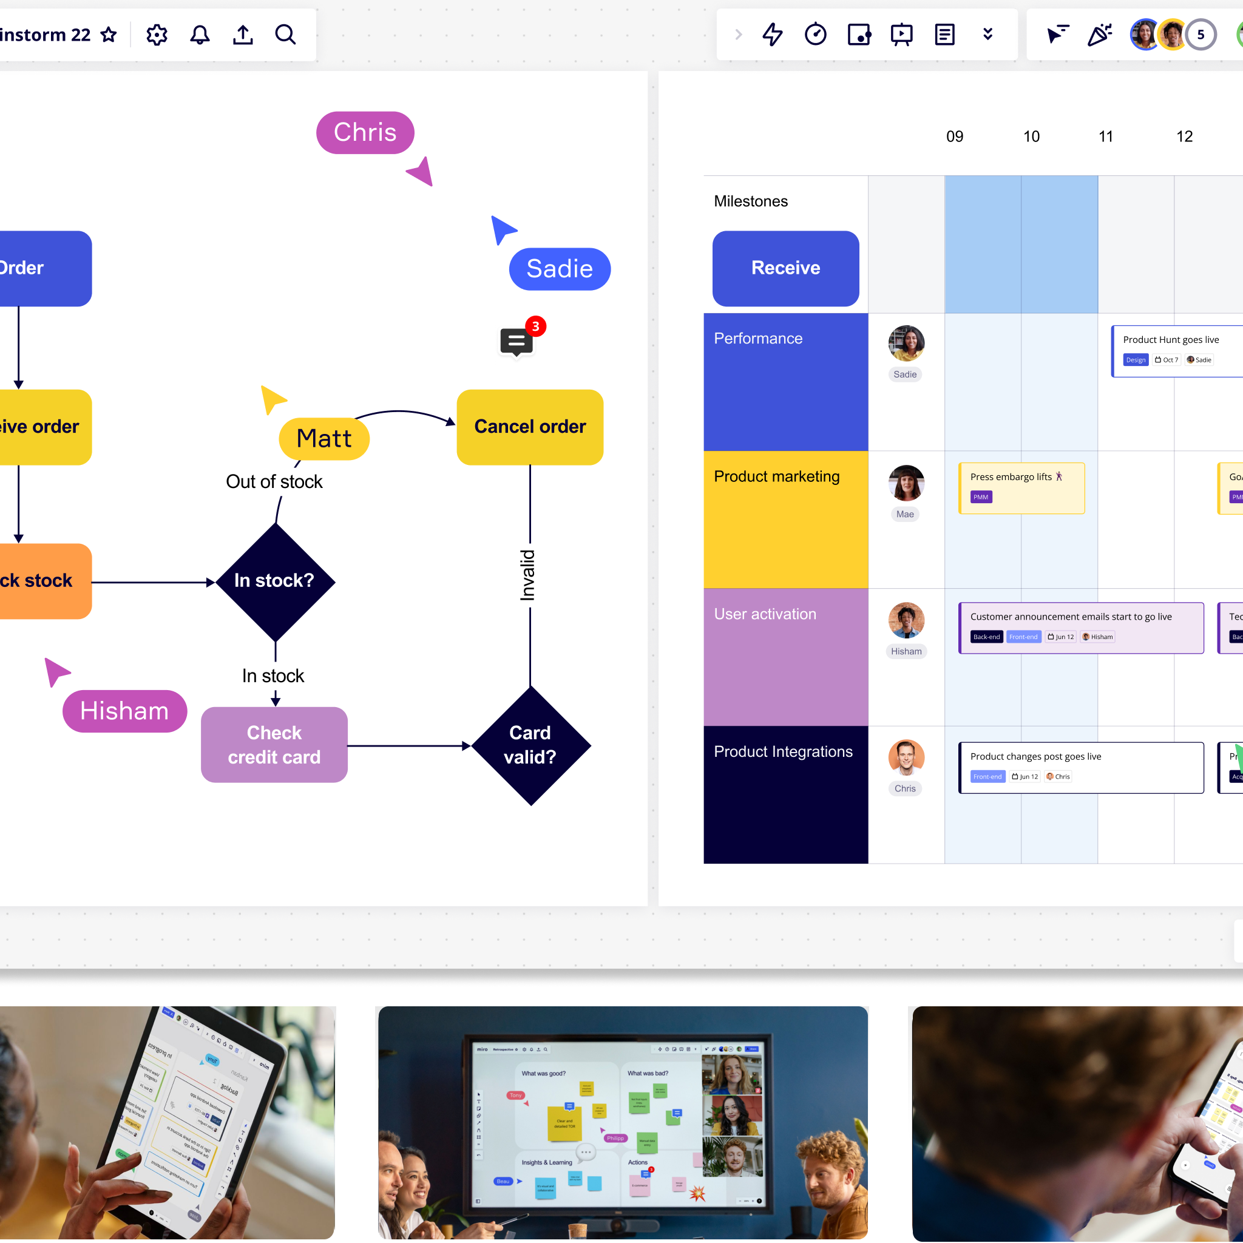
Task: Open board search magnifier
Action: pyautogui.click(x=286, y=35)
